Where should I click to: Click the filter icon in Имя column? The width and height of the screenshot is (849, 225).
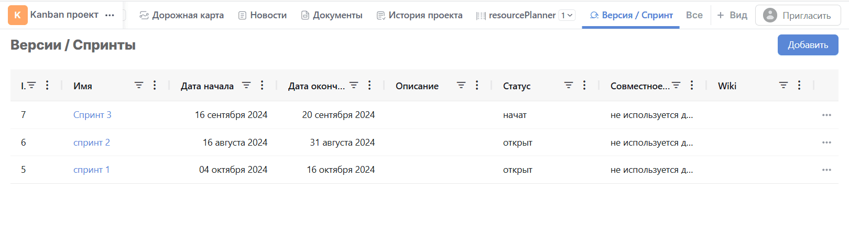pyautogui.click(x=139, y=85)
